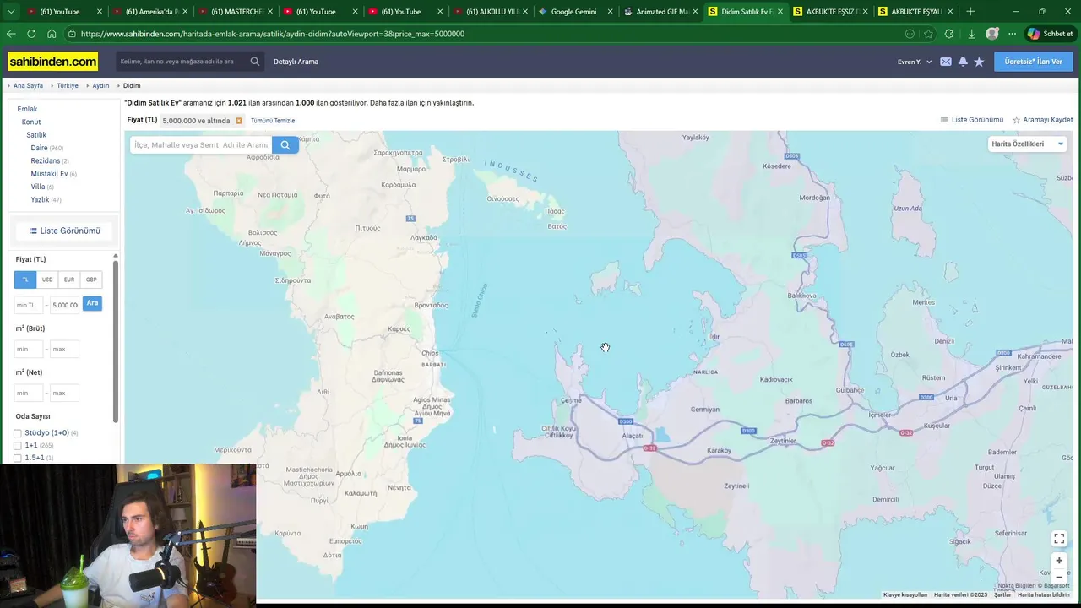
Task: Open tab search dropdown in browser
Action: click(11, 11)
